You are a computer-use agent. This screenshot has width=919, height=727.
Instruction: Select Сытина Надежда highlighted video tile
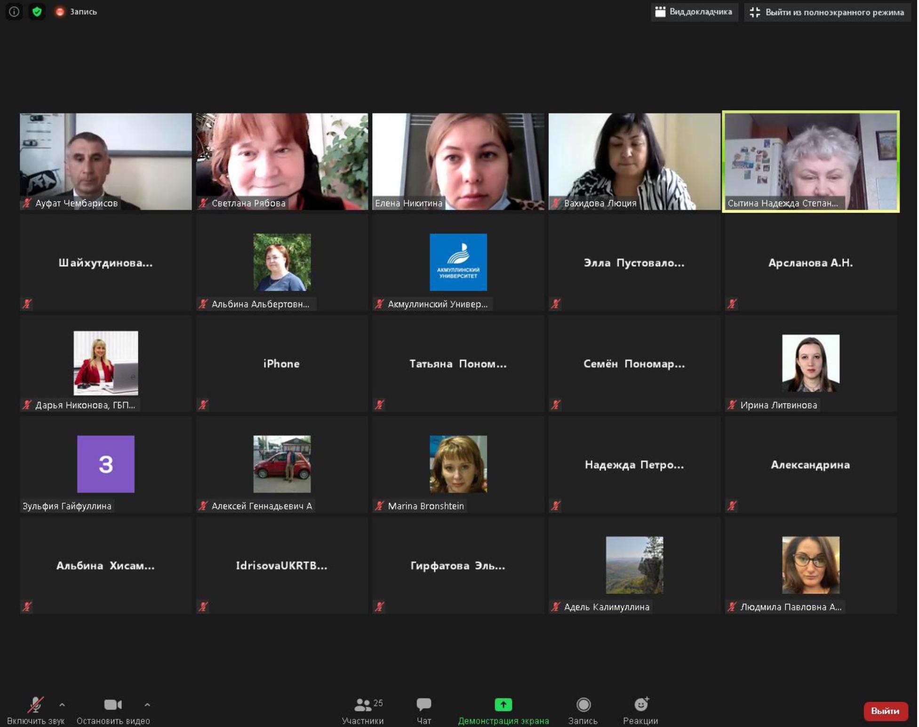tap(811, 161)
